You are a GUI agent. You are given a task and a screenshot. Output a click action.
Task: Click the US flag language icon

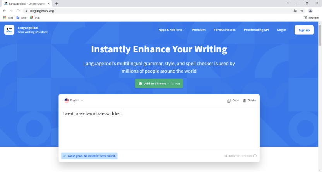pyautogui.click(x=67, y=100)
